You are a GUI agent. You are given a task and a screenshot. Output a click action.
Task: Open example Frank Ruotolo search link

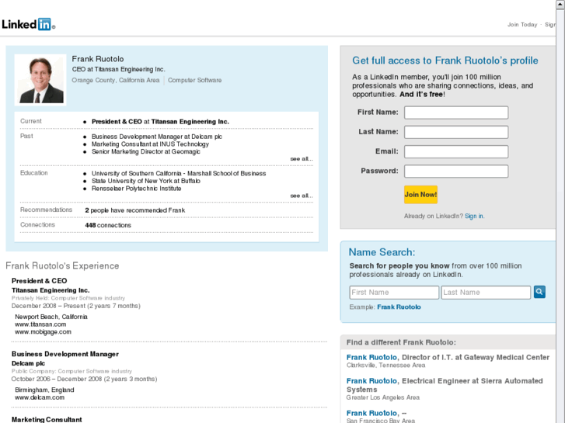click(x=399, y=307)
